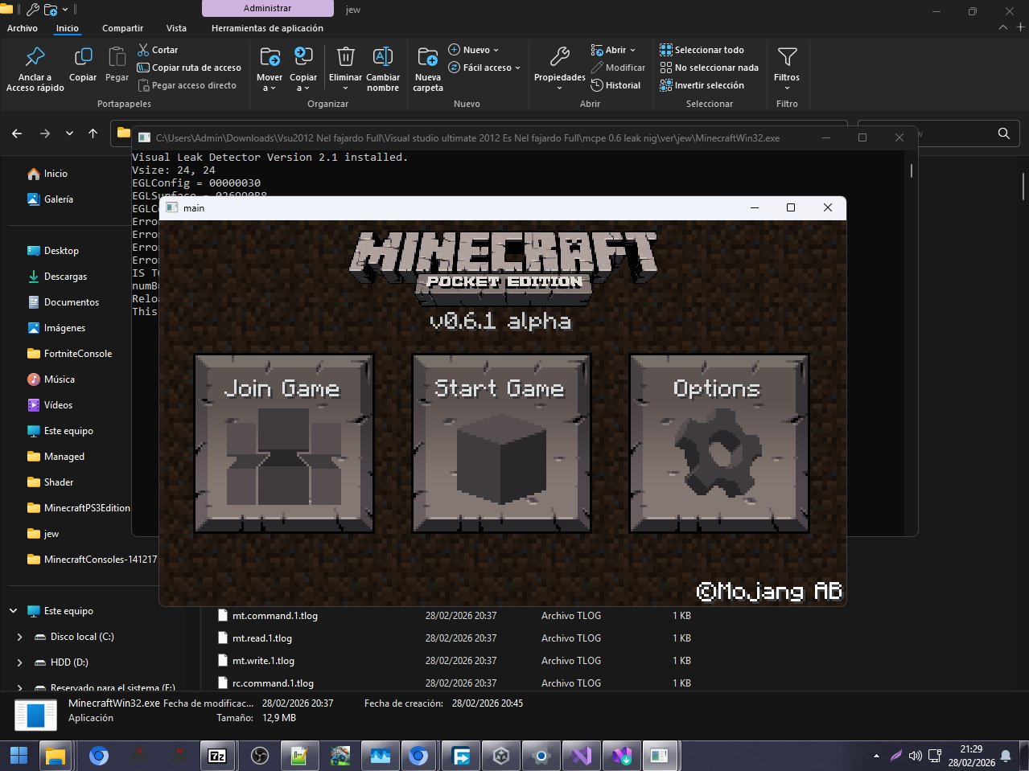Click the Explorer search magnifier icon
Screen dimensions: 1029x771
(1003, 133)
